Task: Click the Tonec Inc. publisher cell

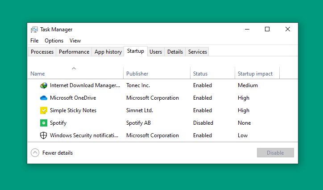Action: tap(138, 85)
